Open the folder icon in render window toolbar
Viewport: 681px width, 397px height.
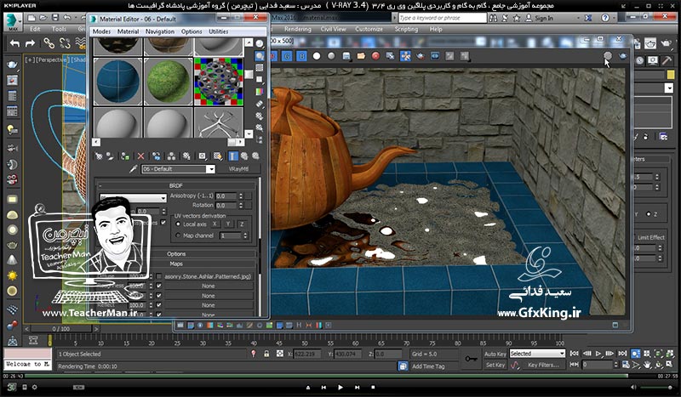tap(361, 56)
